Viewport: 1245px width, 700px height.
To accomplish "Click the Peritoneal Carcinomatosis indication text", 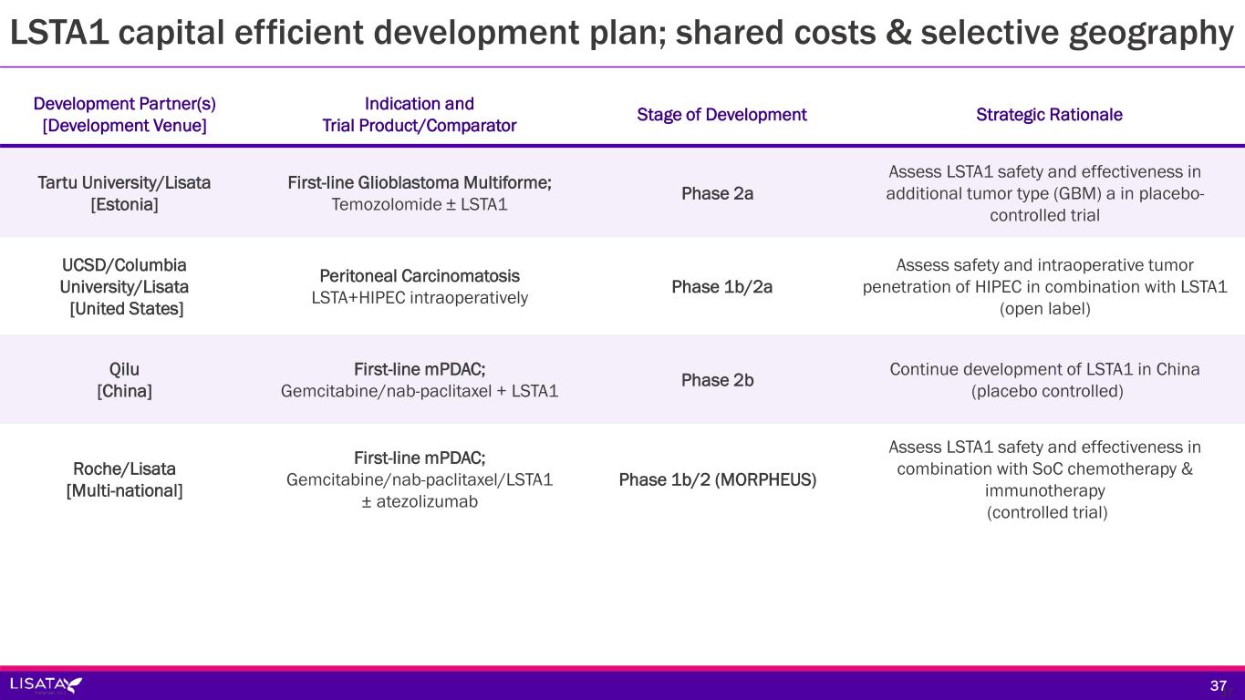I will click(x=420, y=276).
